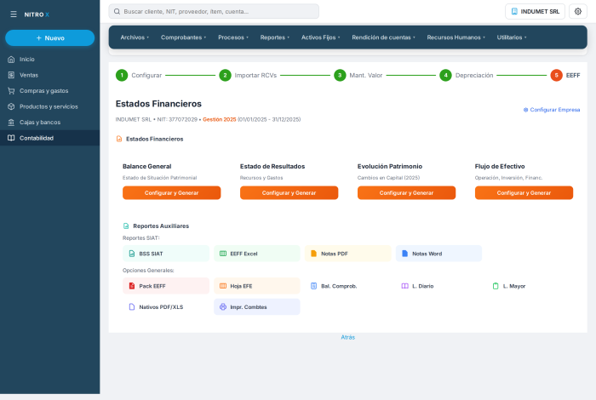596x400 pixels.
Task: Expand the Reportes dropdown menu
Action: [x=275, y=37]
